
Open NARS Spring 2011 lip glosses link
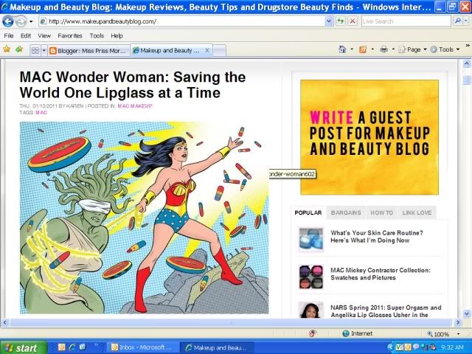386,311
